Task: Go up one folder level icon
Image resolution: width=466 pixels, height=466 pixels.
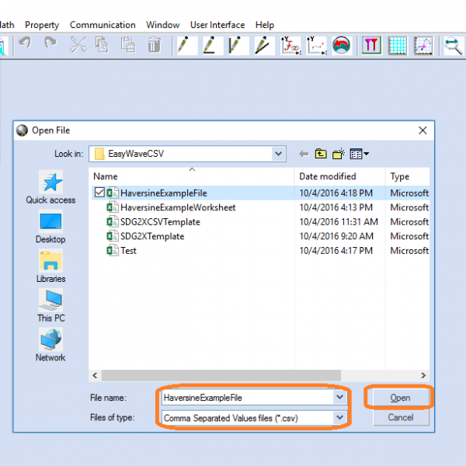Action: click(x=322, y=154)
